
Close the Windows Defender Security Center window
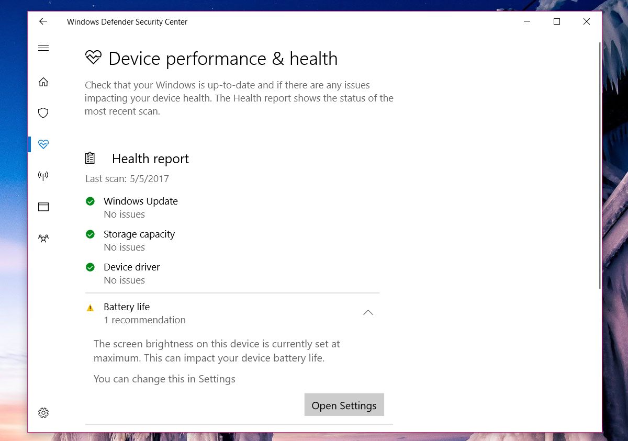tap(587, 21)
